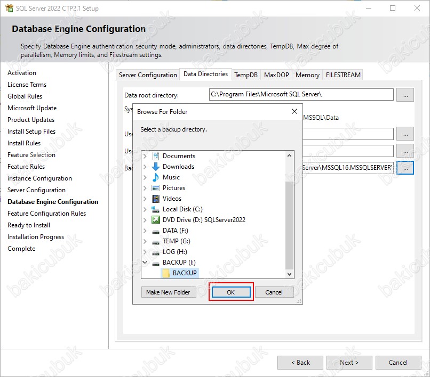The width and height of the screenshot is (430, 377).
Task: Click the Product Updates step
Action: pyautogui.click(x=31, y=120)
